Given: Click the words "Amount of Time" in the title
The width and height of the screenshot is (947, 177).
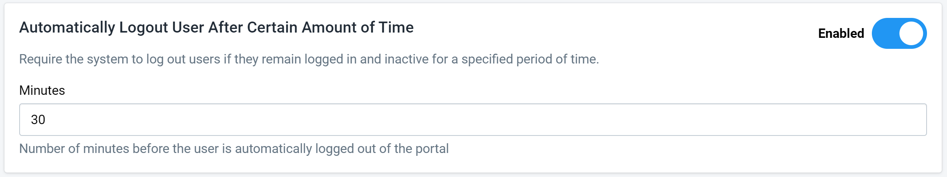Looking at the screenshot, I should [x=358, y=27].
